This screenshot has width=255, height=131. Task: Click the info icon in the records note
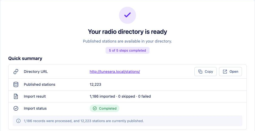18,121
